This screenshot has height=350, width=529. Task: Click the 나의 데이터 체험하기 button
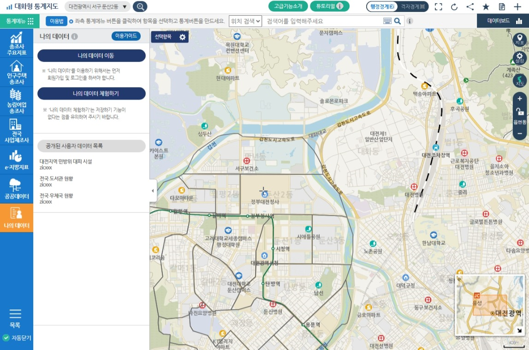pyautogui.click(x=91, y=94)
